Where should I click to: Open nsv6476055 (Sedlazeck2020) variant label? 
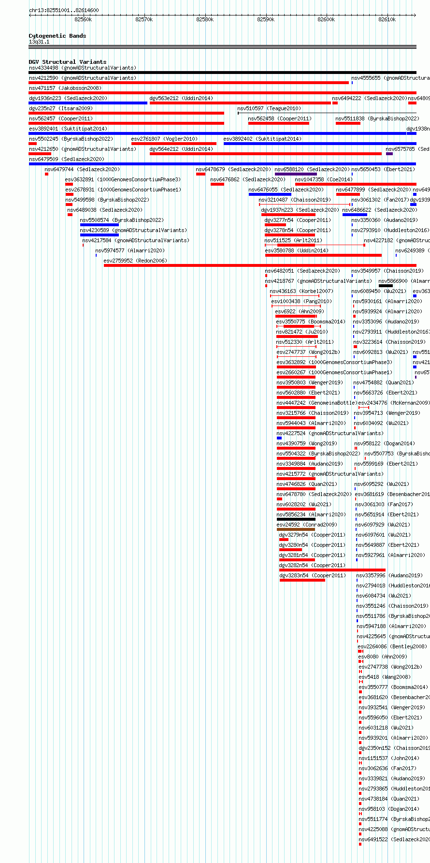click(287, 190)
